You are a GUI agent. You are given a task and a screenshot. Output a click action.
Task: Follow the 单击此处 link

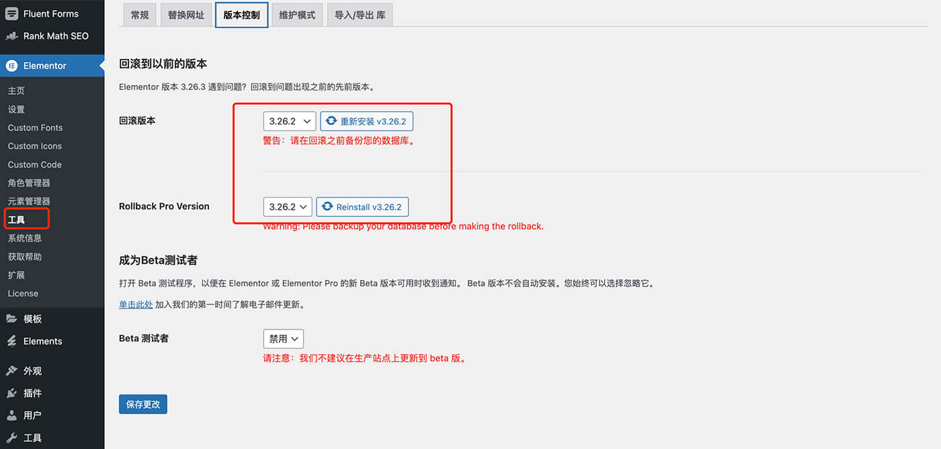click(x=136, y=304)
